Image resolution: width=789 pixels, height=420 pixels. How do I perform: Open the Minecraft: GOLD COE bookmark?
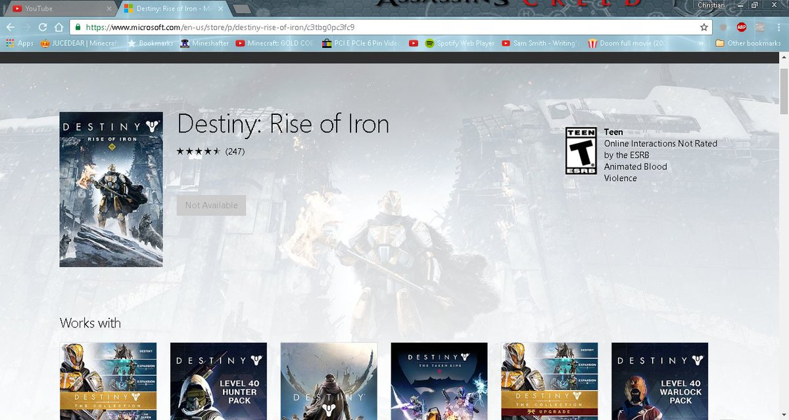275,43
